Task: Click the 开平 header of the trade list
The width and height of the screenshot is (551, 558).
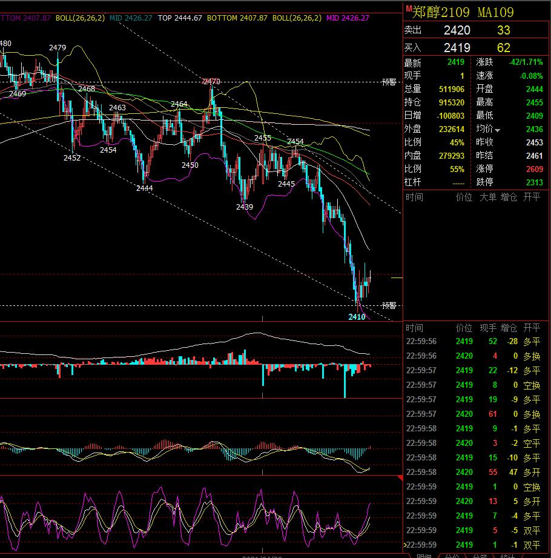Action: [532, 328]
